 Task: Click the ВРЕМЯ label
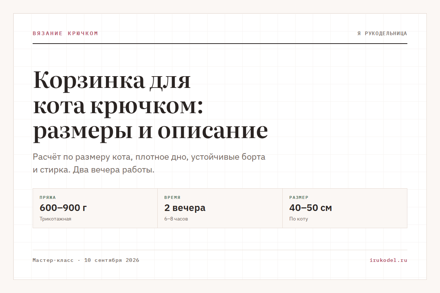point(172,197)
